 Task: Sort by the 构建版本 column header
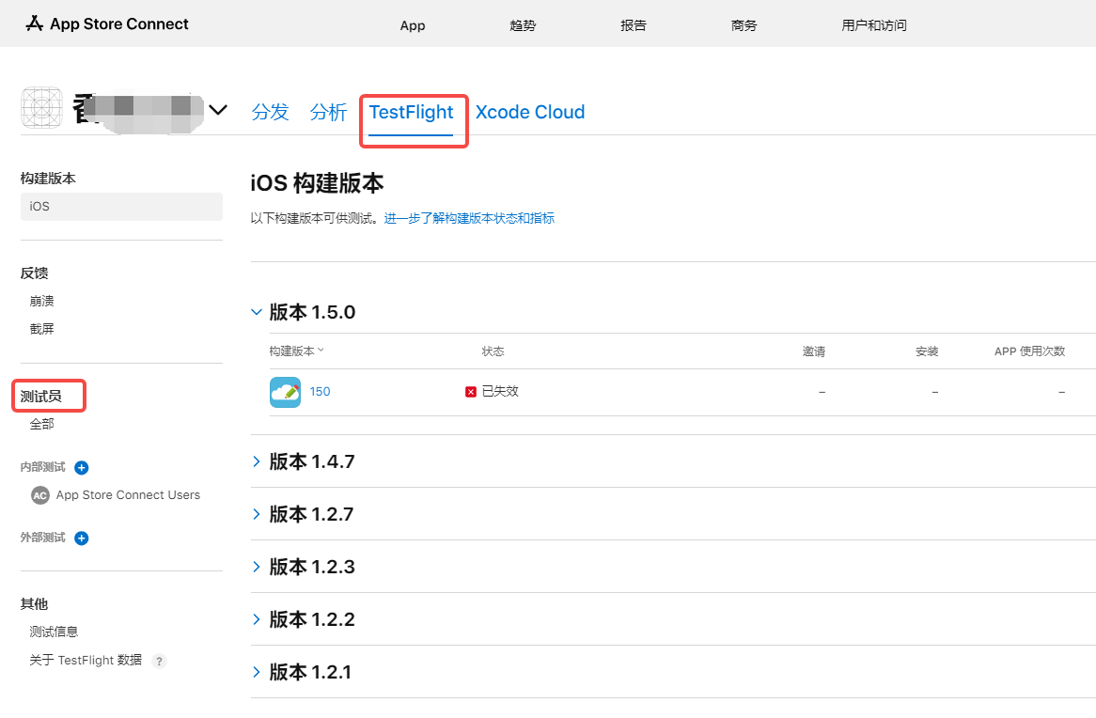pyautogui.click(x=296, y=351)
